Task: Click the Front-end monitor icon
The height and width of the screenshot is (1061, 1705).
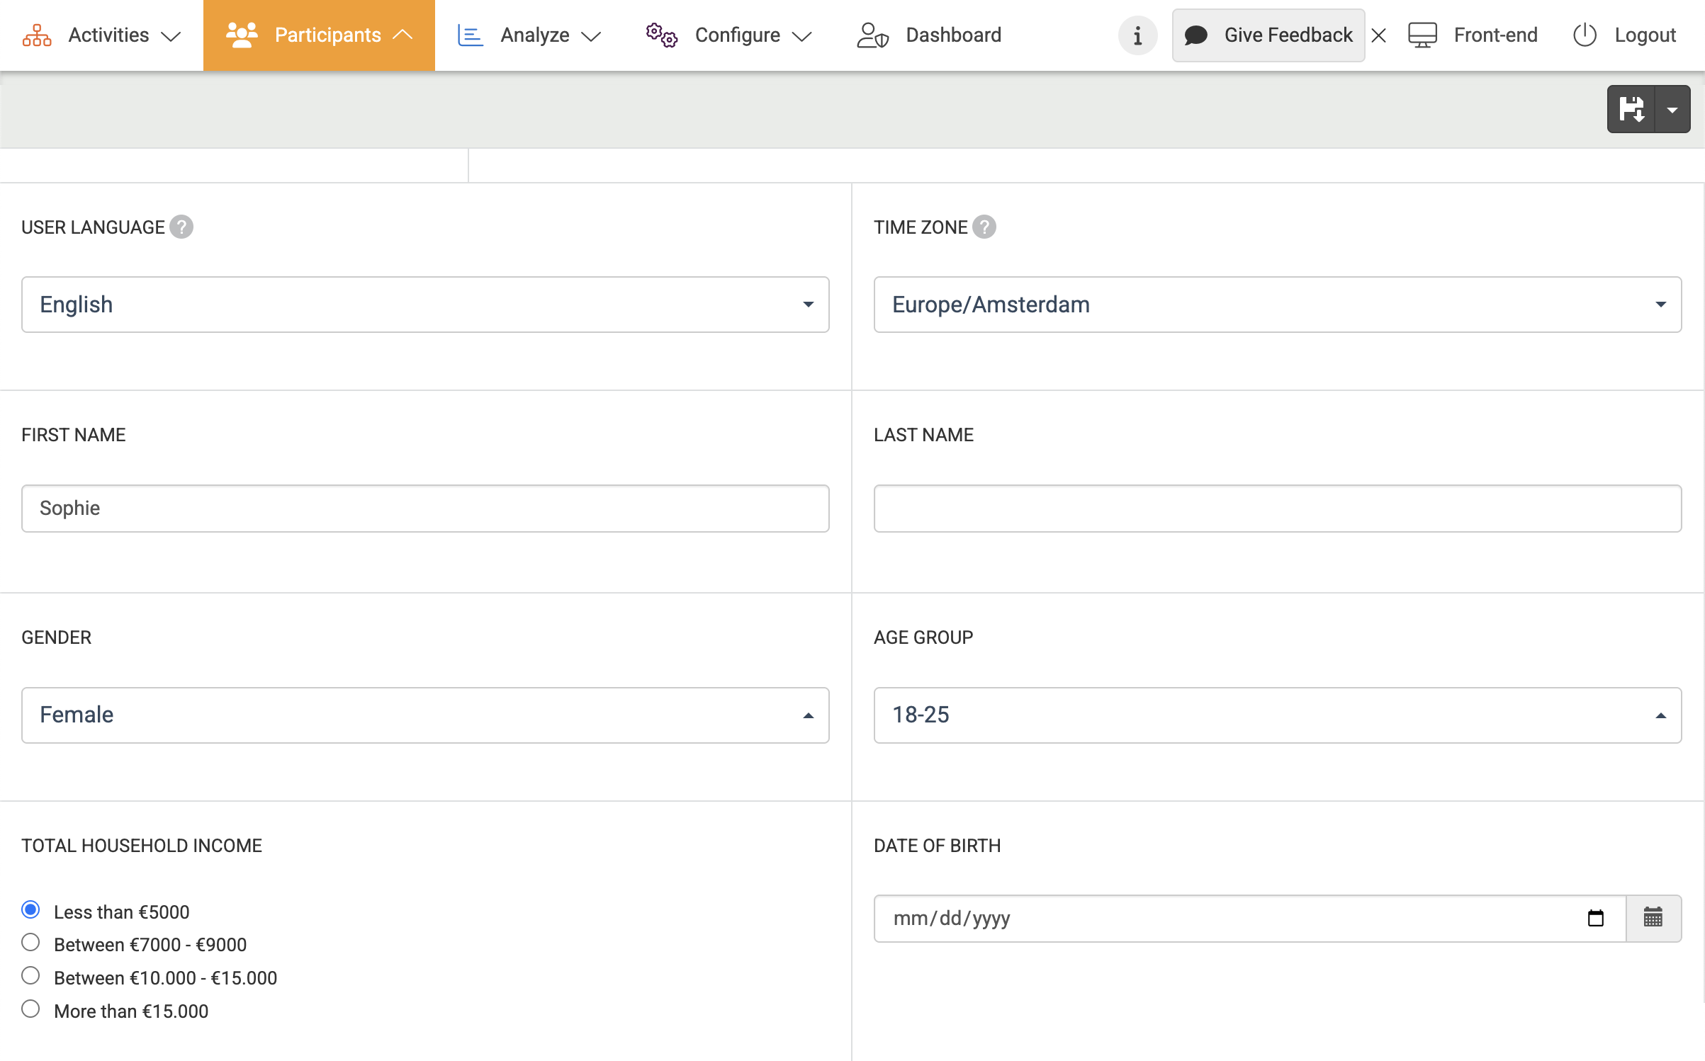Action: pos(1422,35)
